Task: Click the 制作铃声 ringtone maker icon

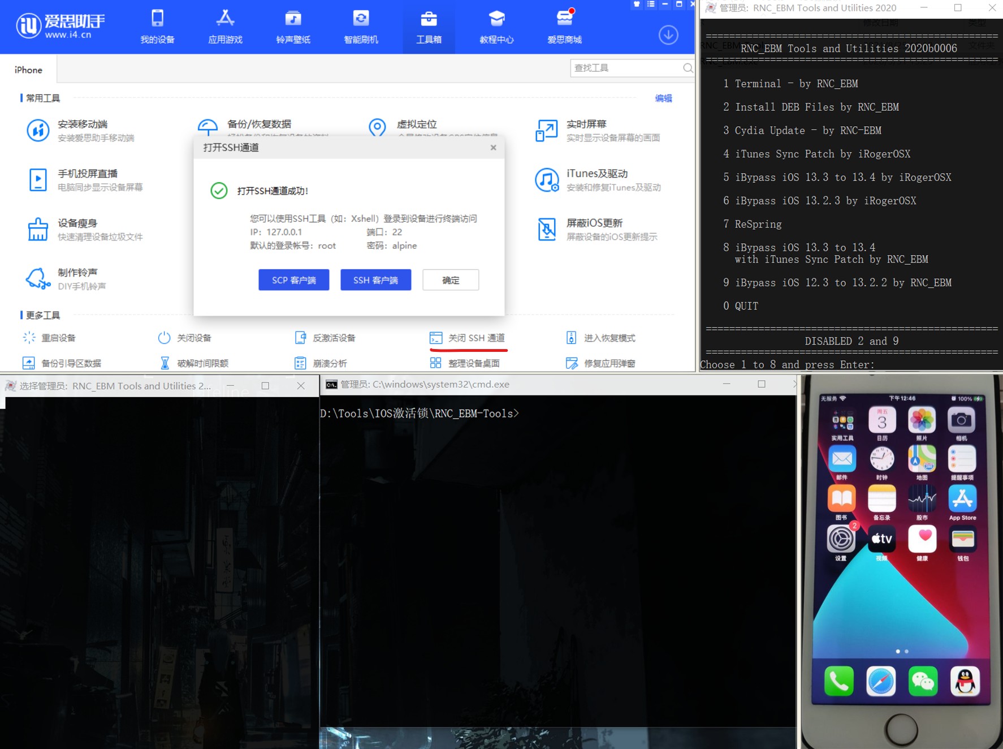Action: click(x=38, y=279)
